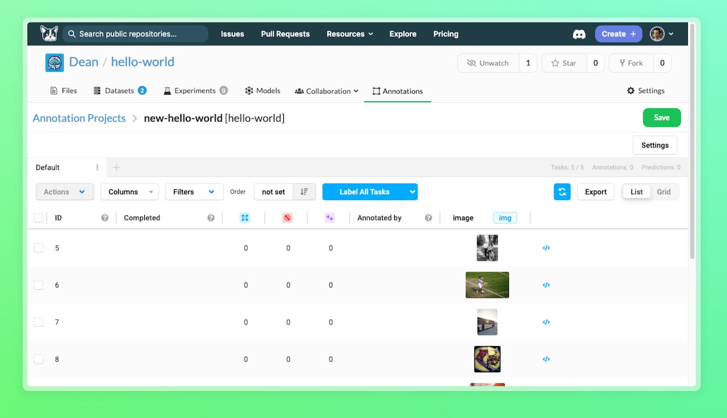This screenshot has height=418, width=727.
Task: Click the sort order direction icon
Action: click(304, 192)
